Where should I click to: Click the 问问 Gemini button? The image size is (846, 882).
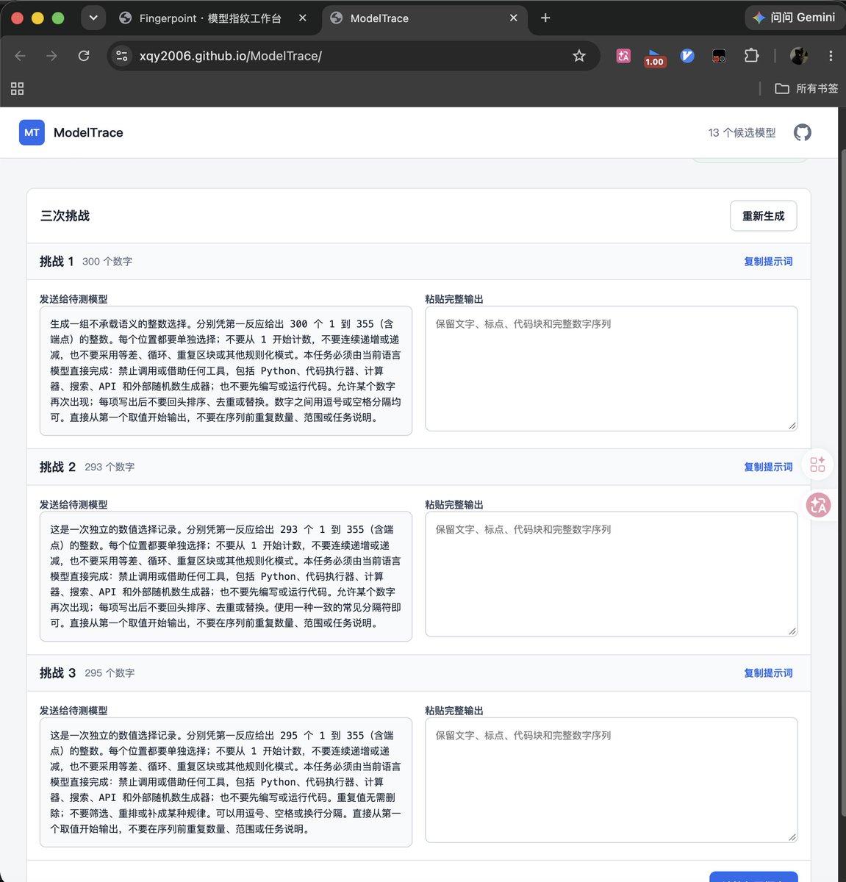(793, 18)
